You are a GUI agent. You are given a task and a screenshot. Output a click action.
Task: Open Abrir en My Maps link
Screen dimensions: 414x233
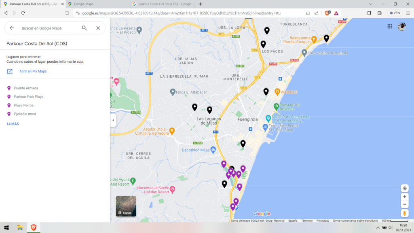[x=33, y=71]
